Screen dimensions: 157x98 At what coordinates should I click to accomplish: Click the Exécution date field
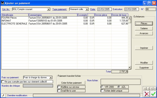click(x=132, y=9)
